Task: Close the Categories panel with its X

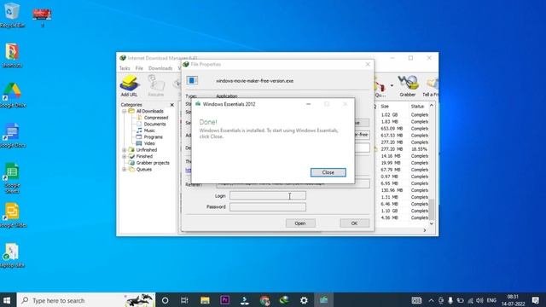Action: click(172, 105)
